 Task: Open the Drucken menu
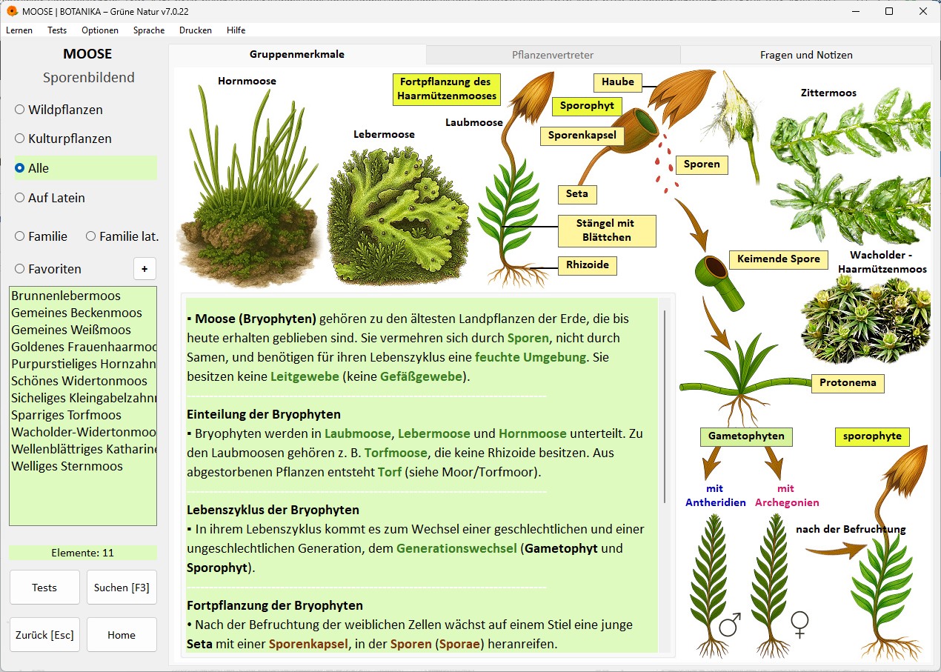(196, 30)
